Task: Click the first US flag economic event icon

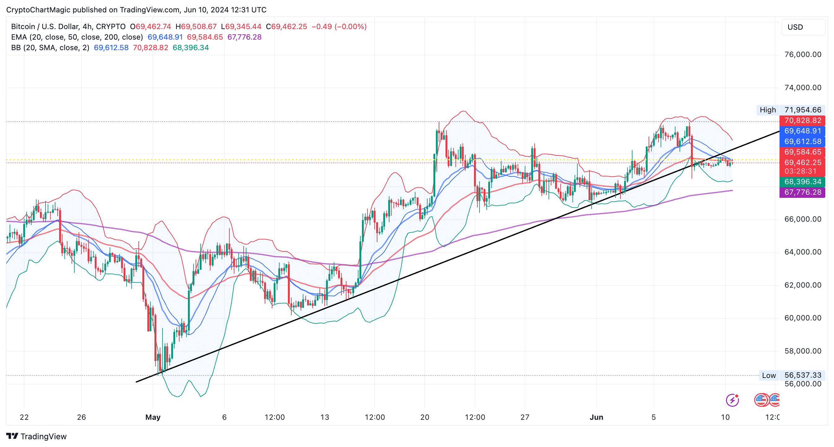Action: click(x=761, y=400)
